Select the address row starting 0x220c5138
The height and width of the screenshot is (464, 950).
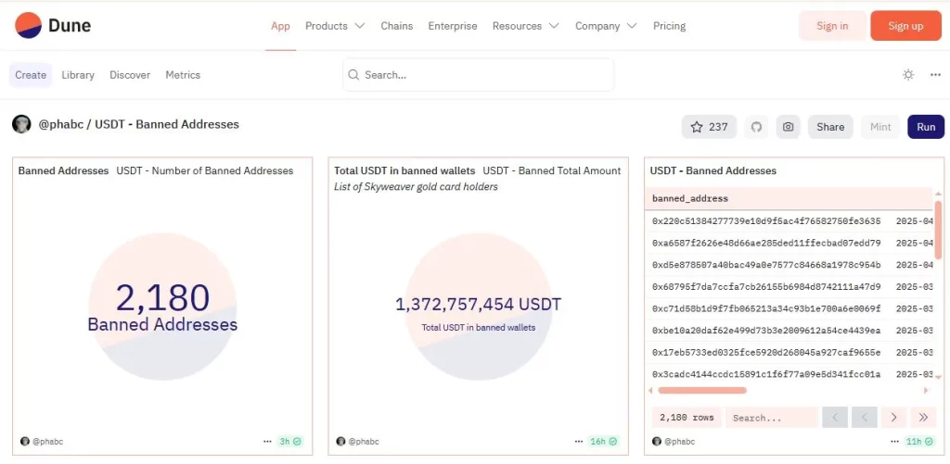[790, 221]
